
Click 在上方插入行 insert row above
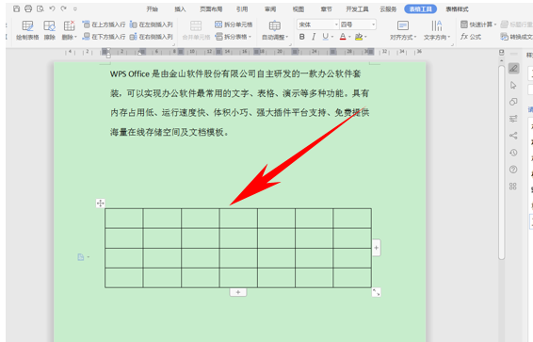point(104,24)
